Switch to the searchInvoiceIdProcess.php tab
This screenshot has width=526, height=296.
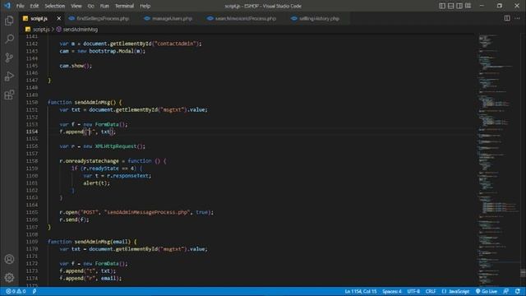click(246, 18)
